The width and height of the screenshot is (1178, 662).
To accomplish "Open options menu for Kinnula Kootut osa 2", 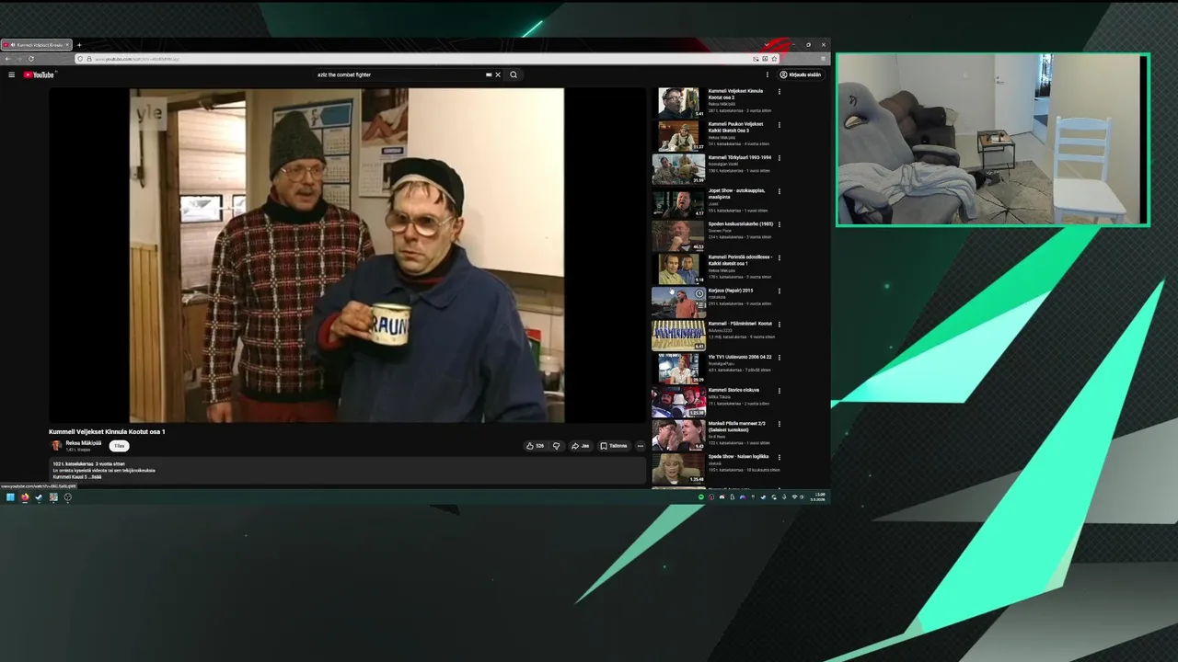I will [x=780, y=92].
